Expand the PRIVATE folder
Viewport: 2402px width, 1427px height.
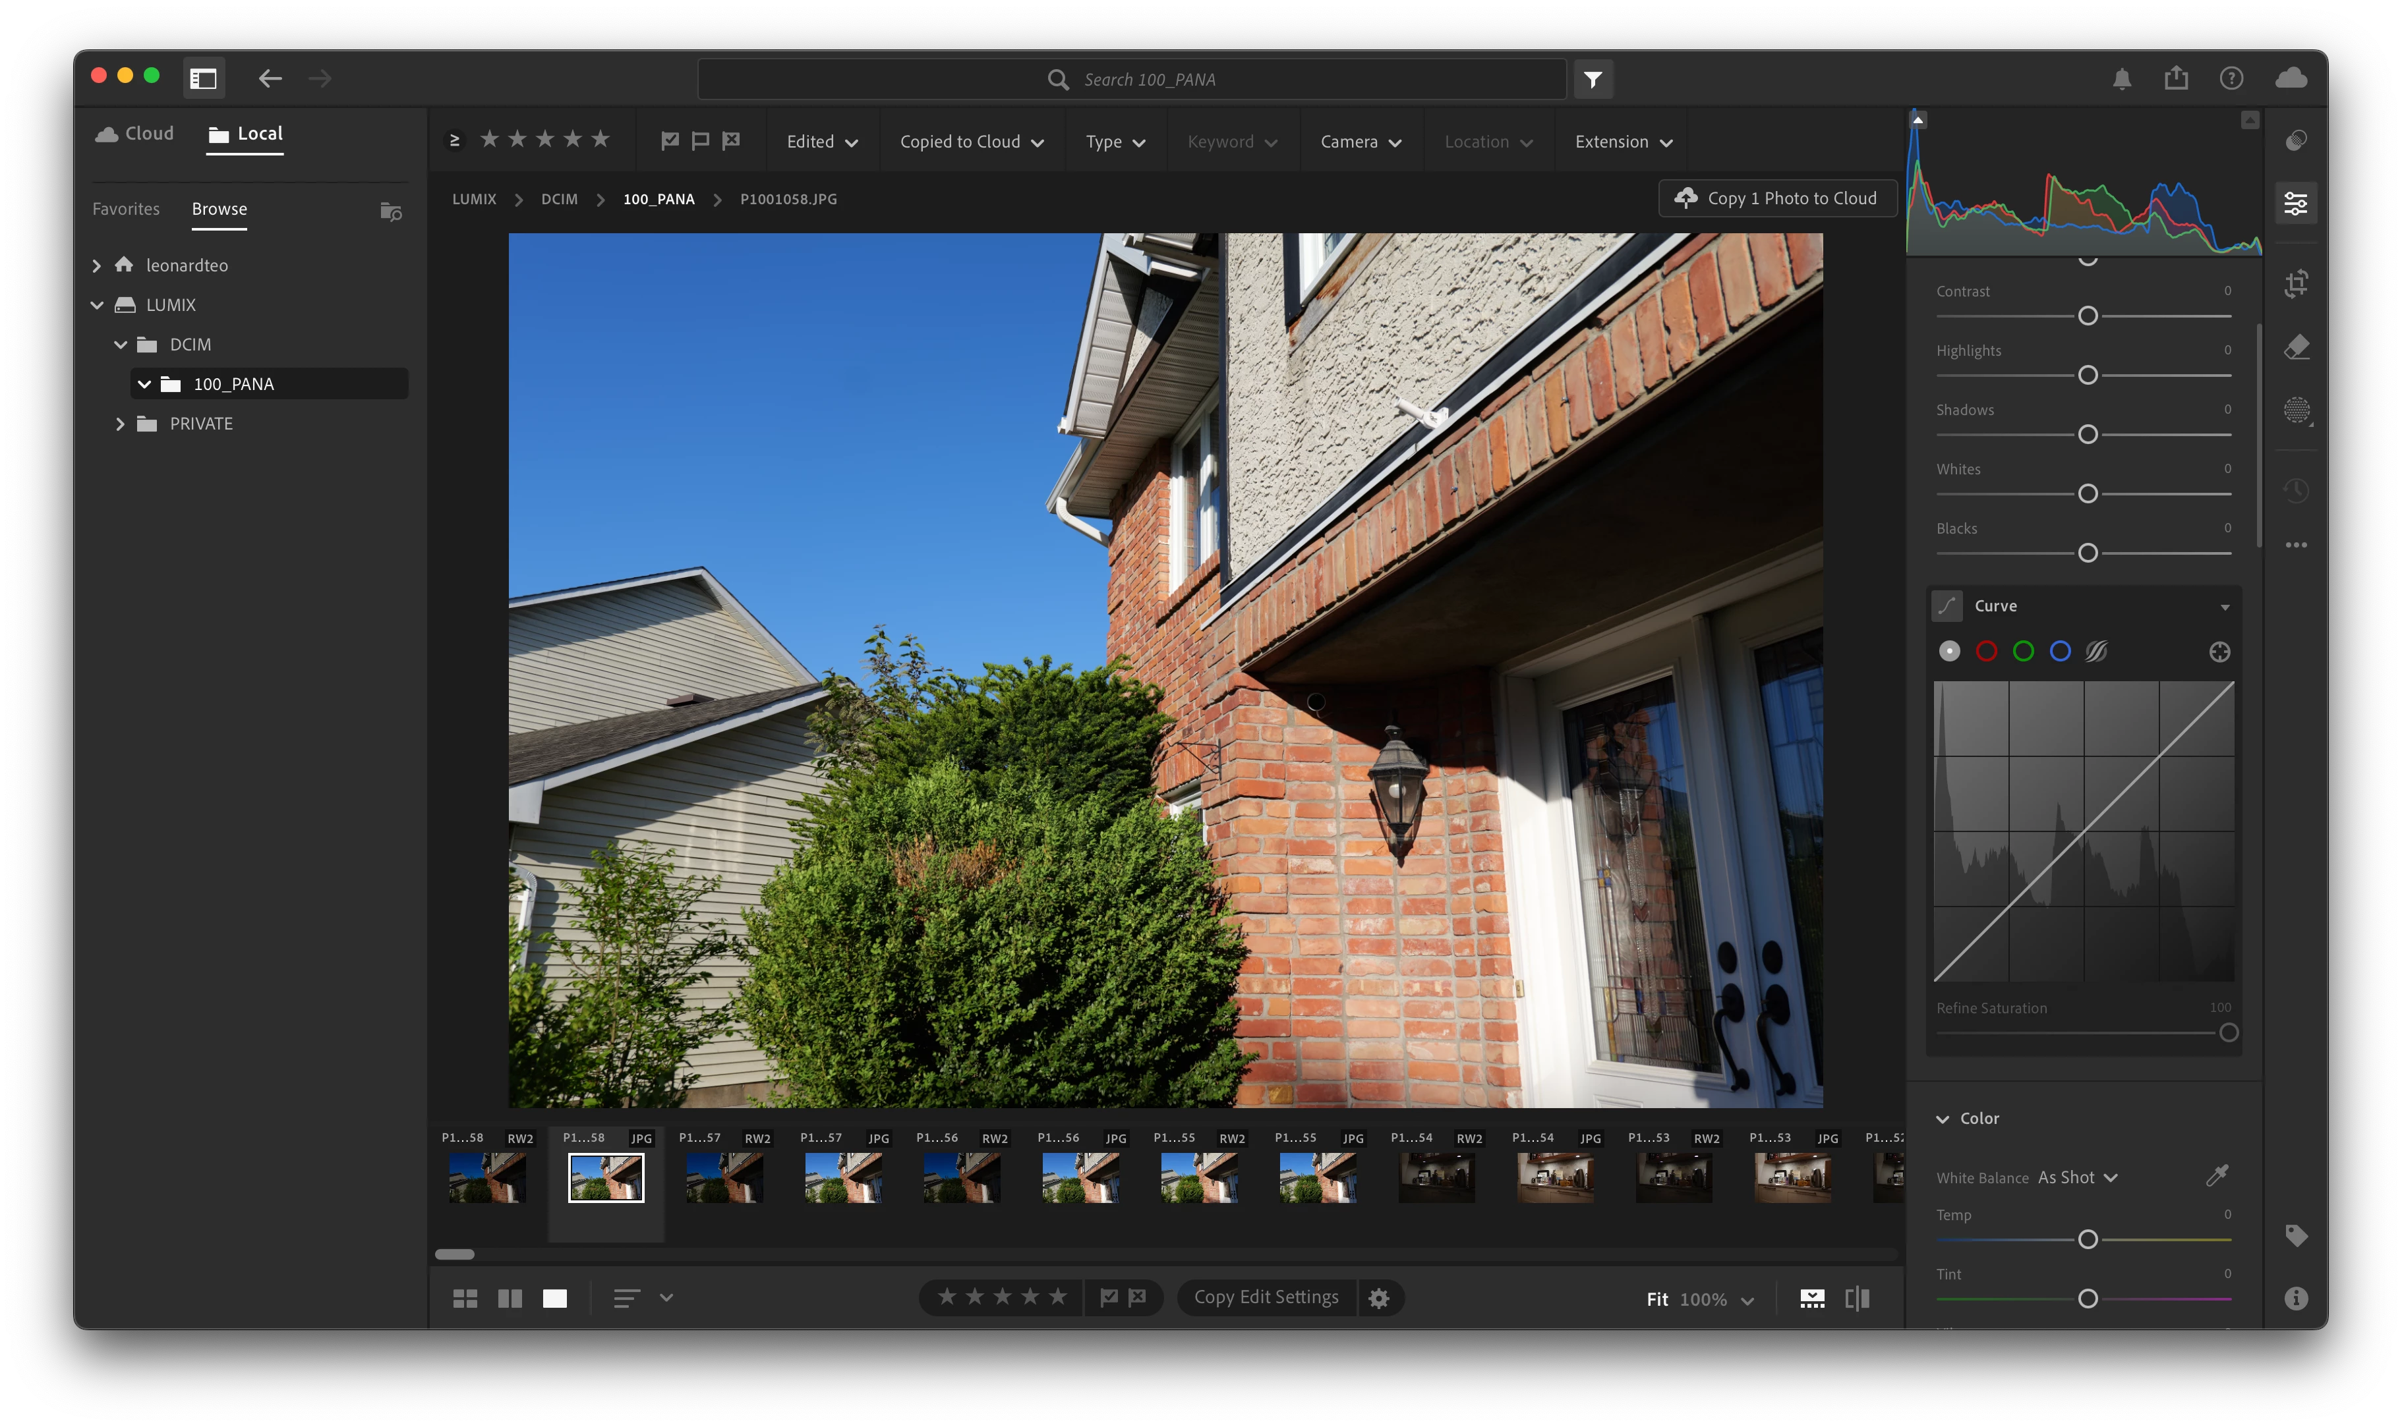[x=120, y=424]
